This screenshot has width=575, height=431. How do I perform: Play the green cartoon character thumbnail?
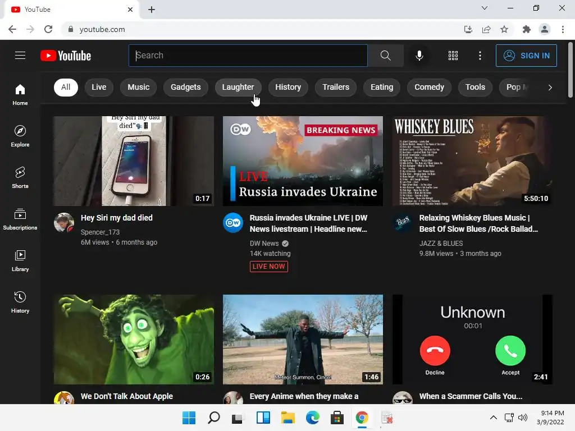[134, 340]
